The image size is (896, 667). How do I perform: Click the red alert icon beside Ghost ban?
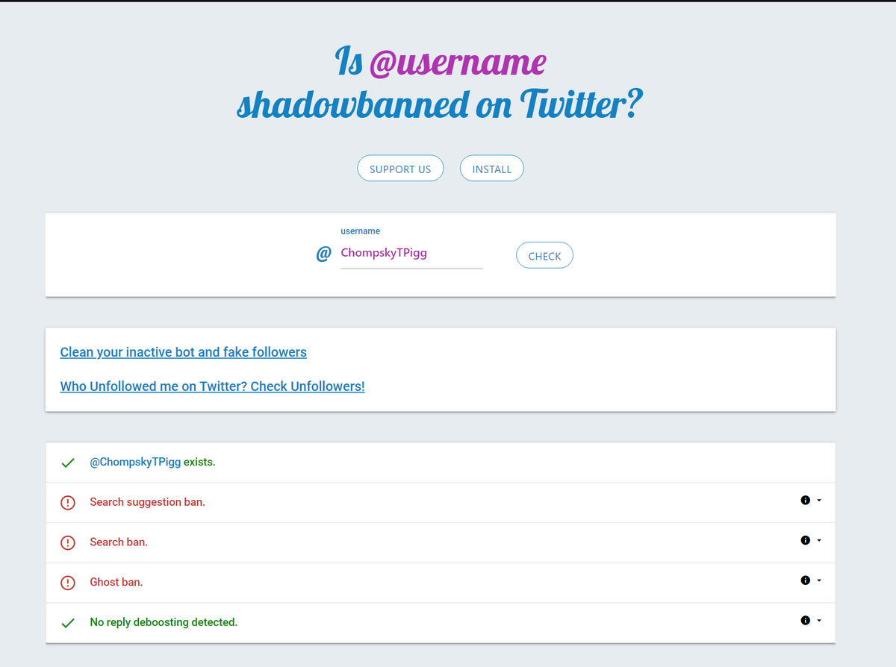click(x=68, y=583)
